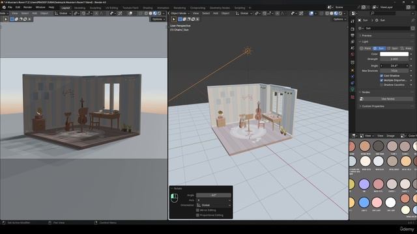This screenshot has height=234, width=417.
Task: Open the Render menu
Action: 27,7
